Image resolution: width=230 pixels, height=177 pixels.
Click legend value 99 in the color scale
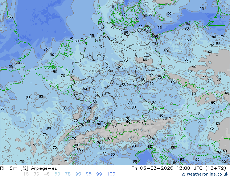pos(99,174)
